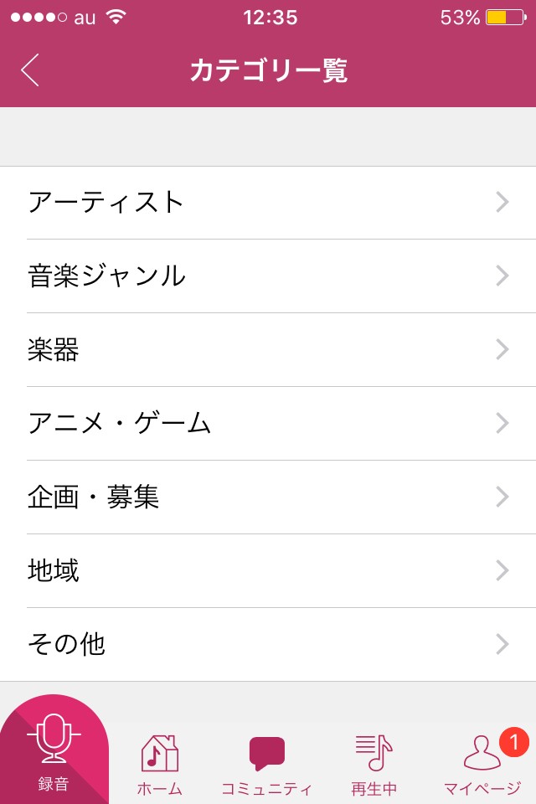Open the My Page profile icon

point(482,753)
